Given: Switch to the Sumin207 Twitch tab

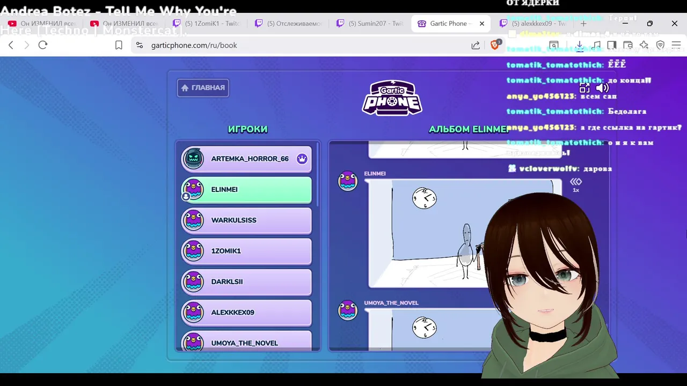Looking at the screenshot, I should click(x=370, y=24).
